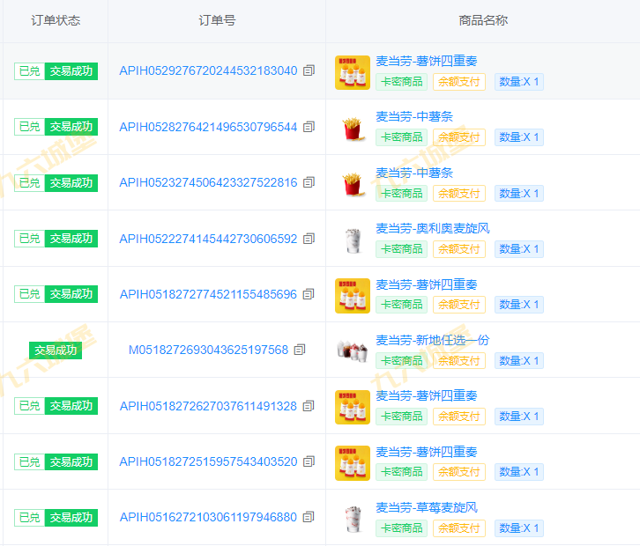Open 麦当劳-薯饼四重奏 in order ...5696 row
Image resolution: width=640 pixels, height=546 pixels.
point(427,284)
